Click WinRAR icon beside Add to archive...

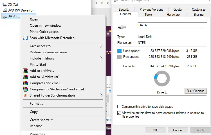coord(25,70)
